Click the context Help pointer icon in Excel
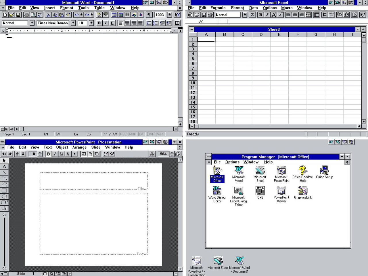The height and width of the screenshot is (276, 368). [x=363, y=15]
